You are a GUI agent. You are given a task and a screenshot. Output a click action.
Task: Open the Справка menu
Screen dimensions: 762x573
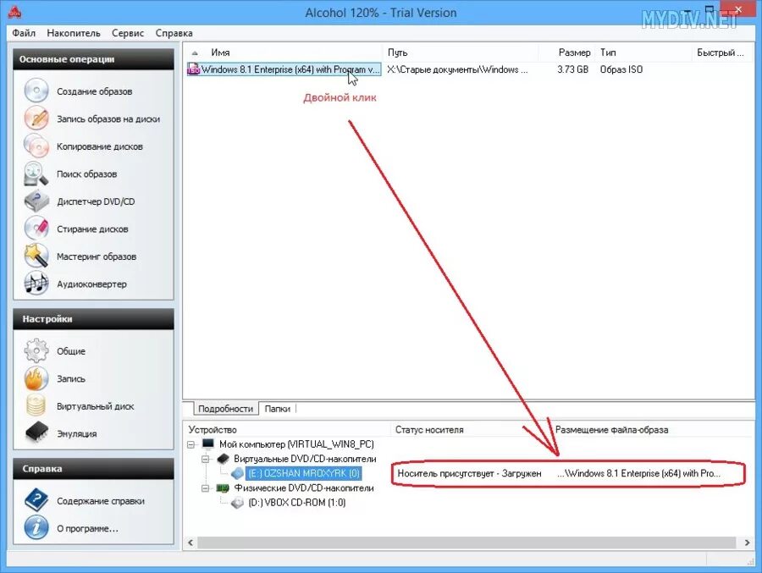pos(174,33)
